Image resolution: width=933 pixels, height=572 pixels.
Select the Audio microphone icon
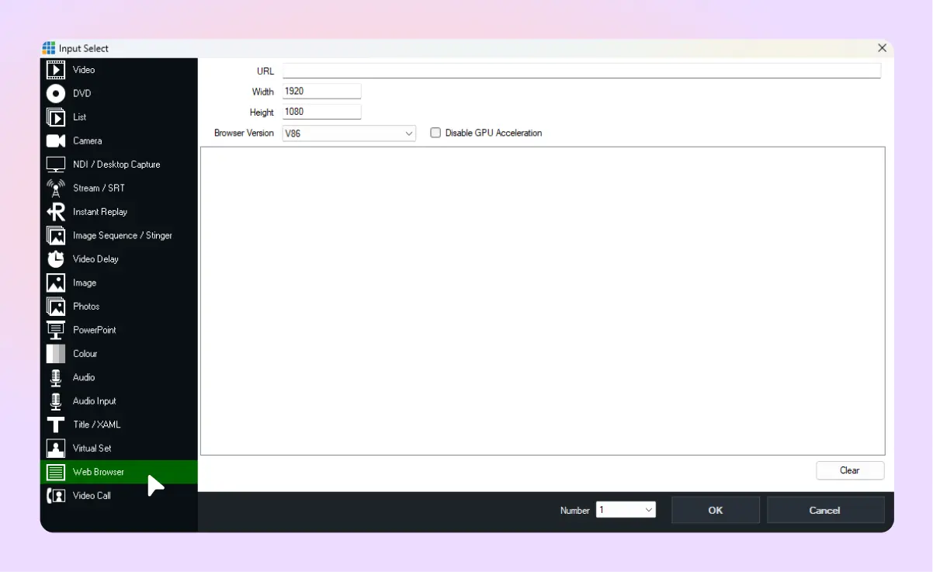point(56,378)
